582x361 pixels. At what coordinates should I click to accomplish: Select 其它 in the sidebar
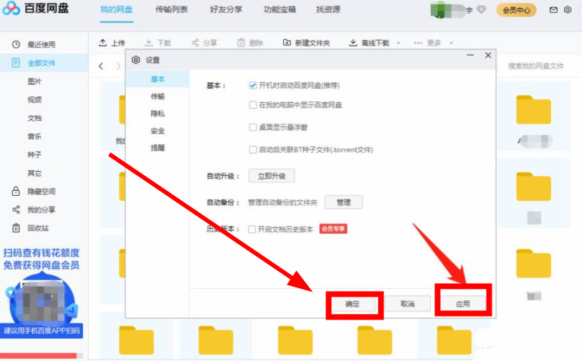point(34,173)
